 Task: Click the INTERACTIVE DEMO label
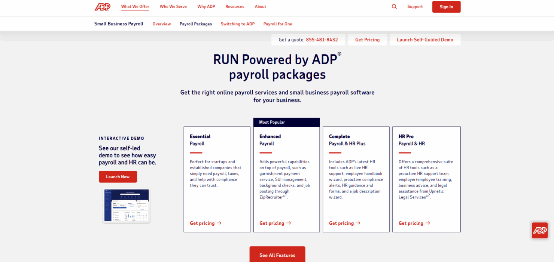click(x=121, y=138)
